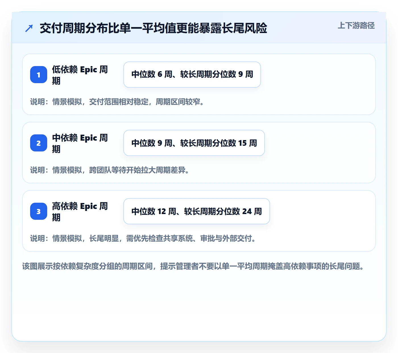Image resolution: width=398 pixels, height=353 pixels.
Task: Click the number 1 badge
Action: 39,75
